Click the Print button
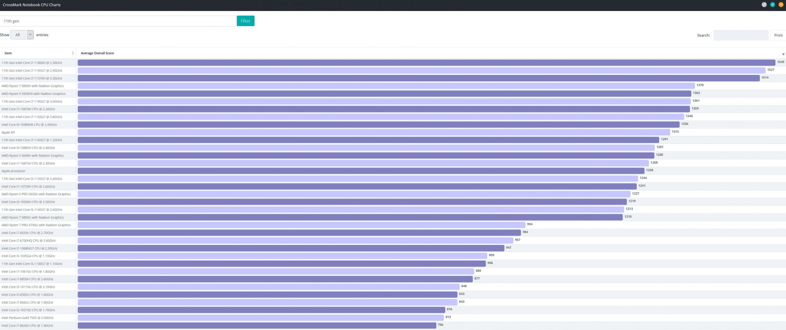Image resolution: width=786 pixels, height=330 pixels. (x=778, y=35)
